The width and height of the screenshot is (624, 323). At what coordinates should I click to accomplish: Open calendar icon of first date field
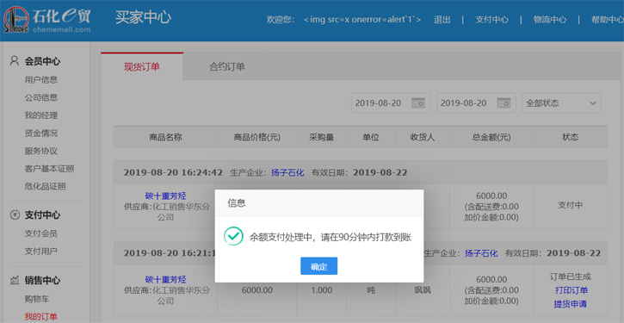(417, 103)
